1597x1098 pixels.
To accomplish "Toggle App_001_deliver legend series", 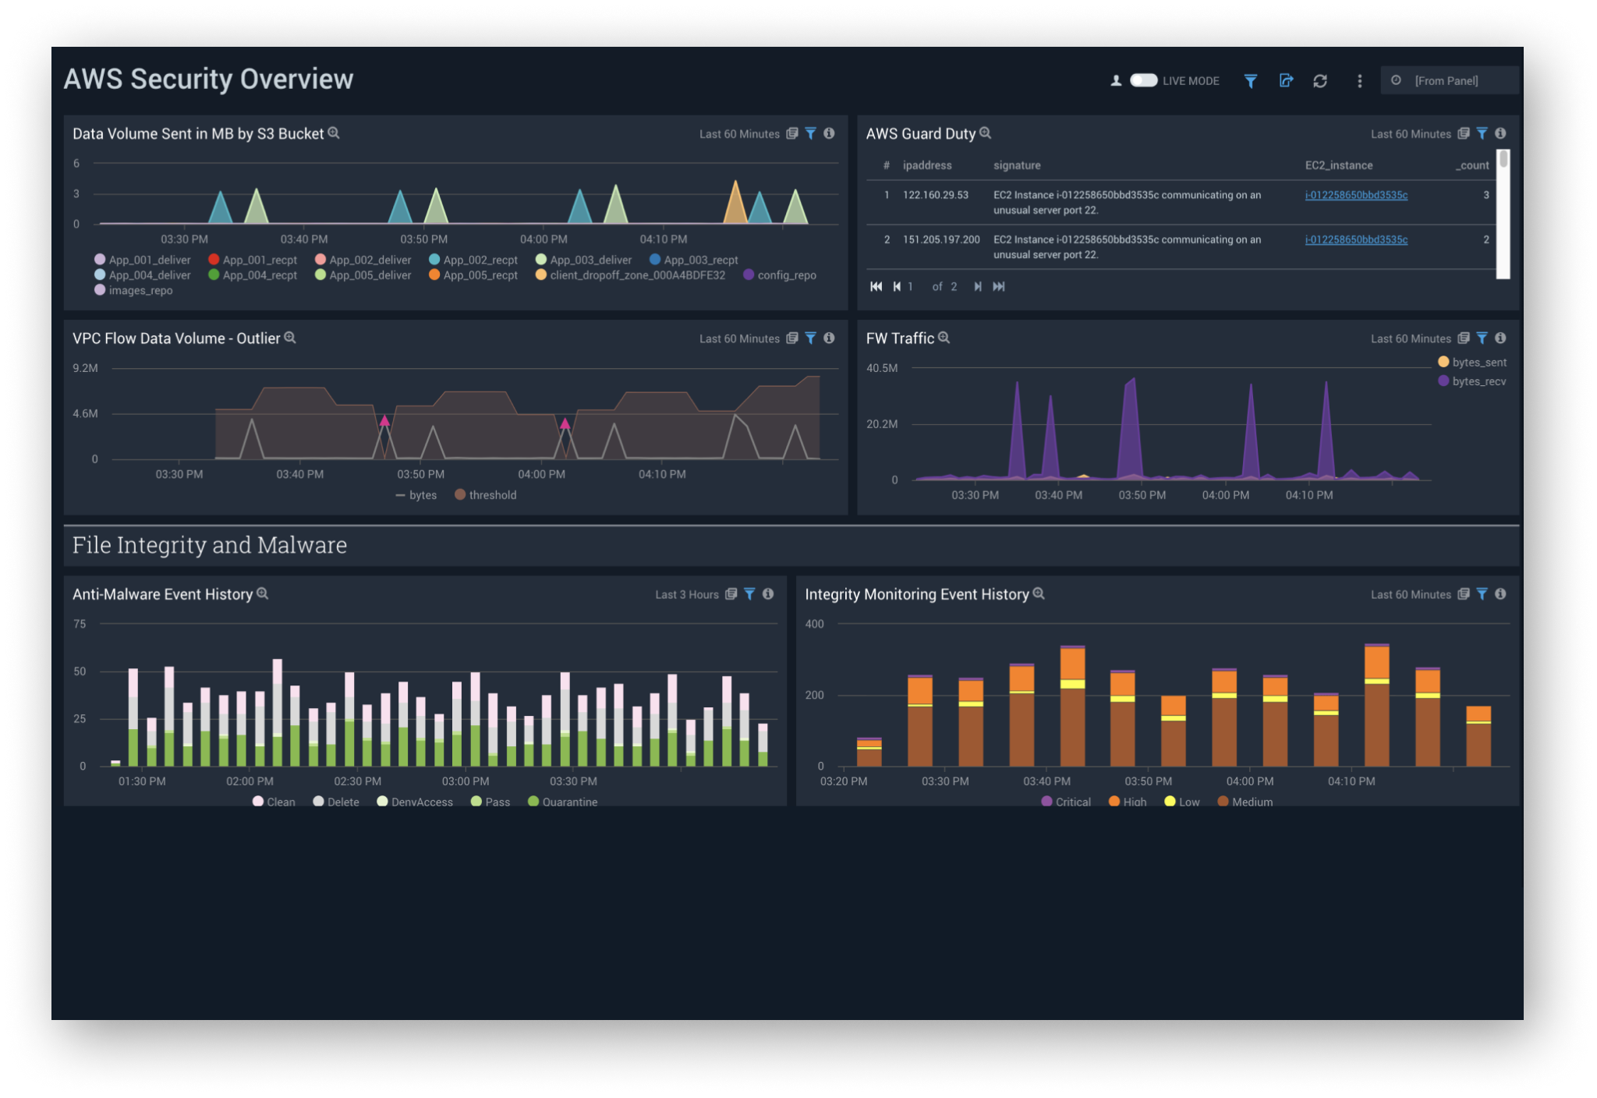I will tap(142, 260).
